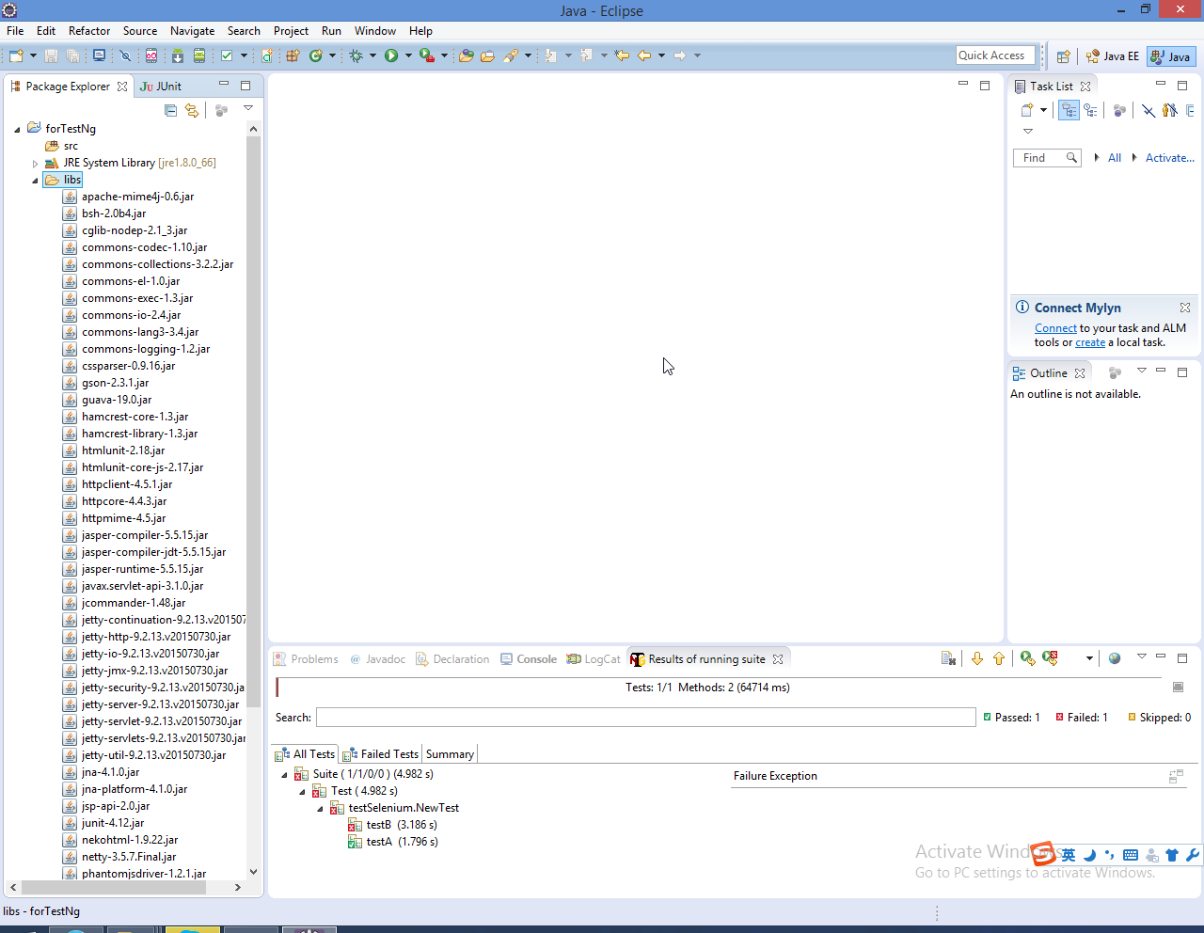This screenshot has height=933, width=1204.
Task: Click the Rerun failed tests icon
Action: point(1050,658)
